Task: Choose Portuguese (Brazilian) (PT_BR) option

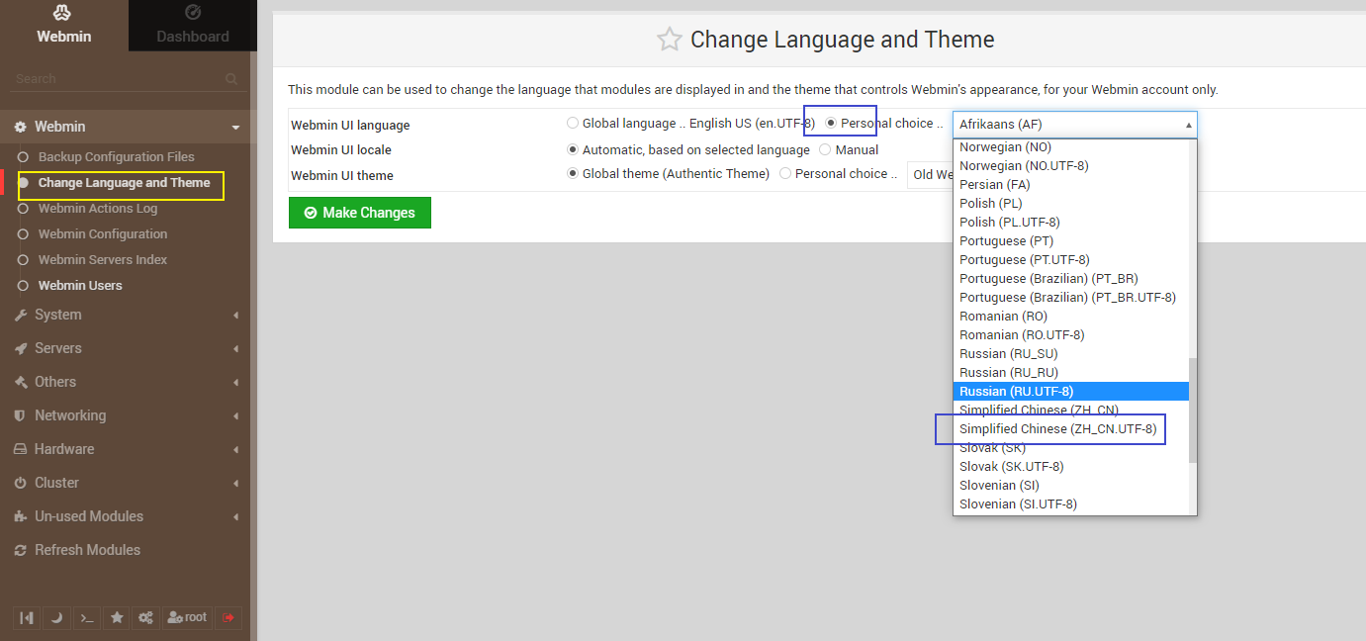Action: (x=1071, y=279)
